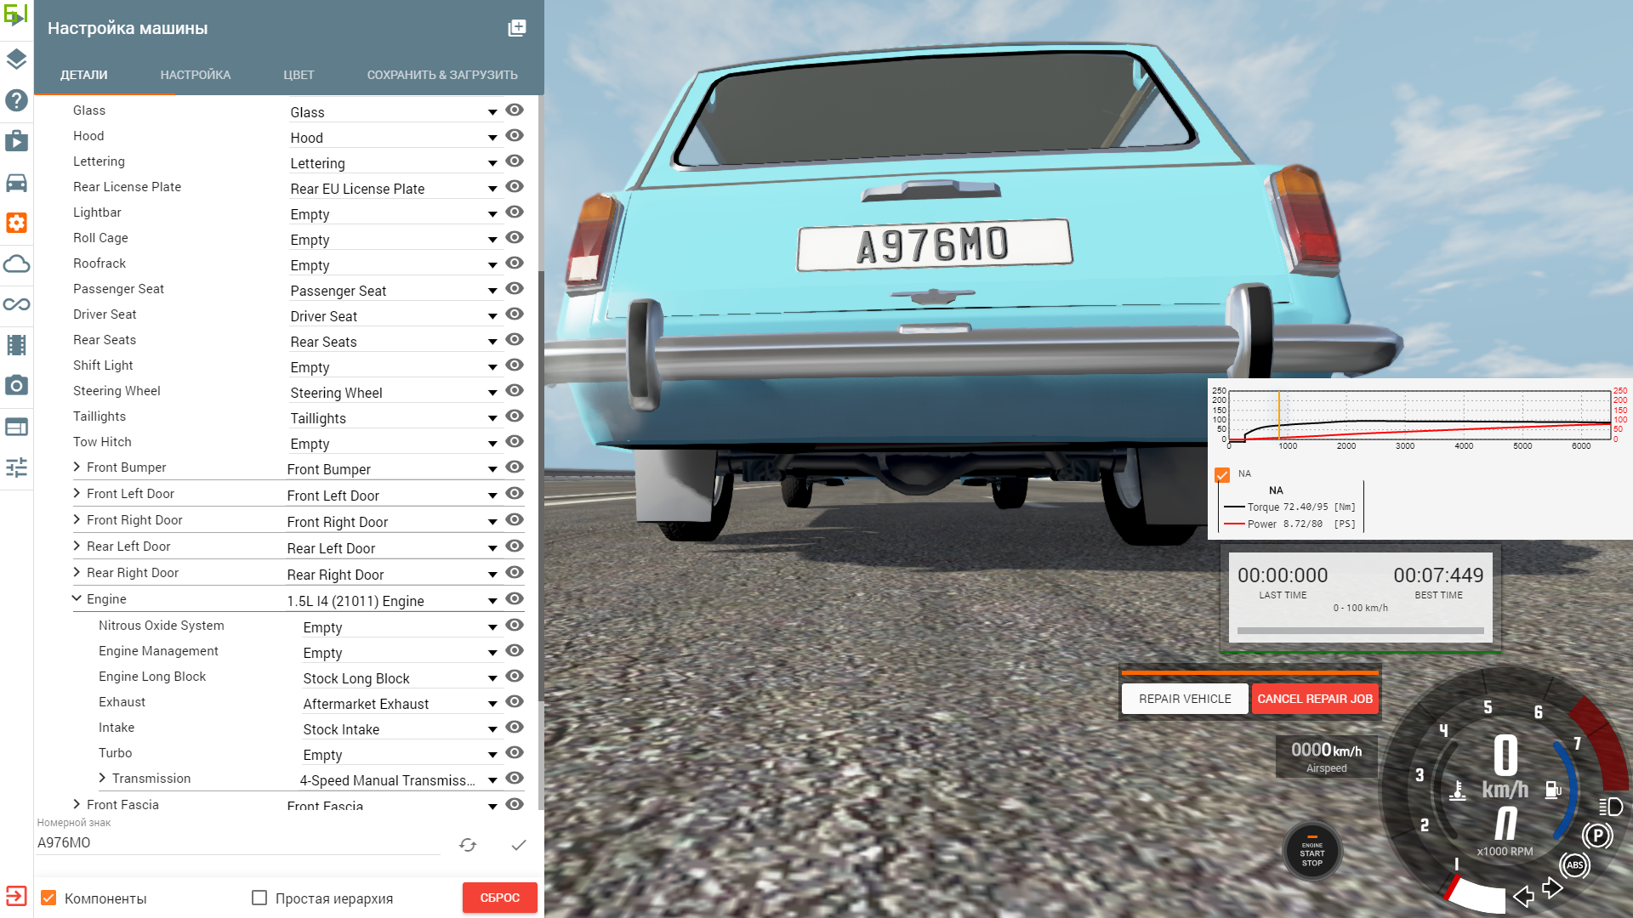Open the help question mark icon
The width and height of the screenshot is (1633, 918).
[x=16, y=100]
